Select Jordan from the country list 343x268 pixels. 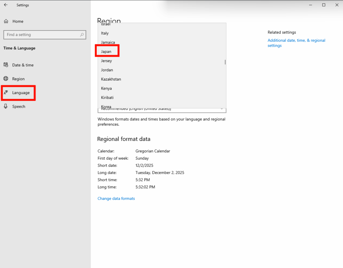[107, 70]
